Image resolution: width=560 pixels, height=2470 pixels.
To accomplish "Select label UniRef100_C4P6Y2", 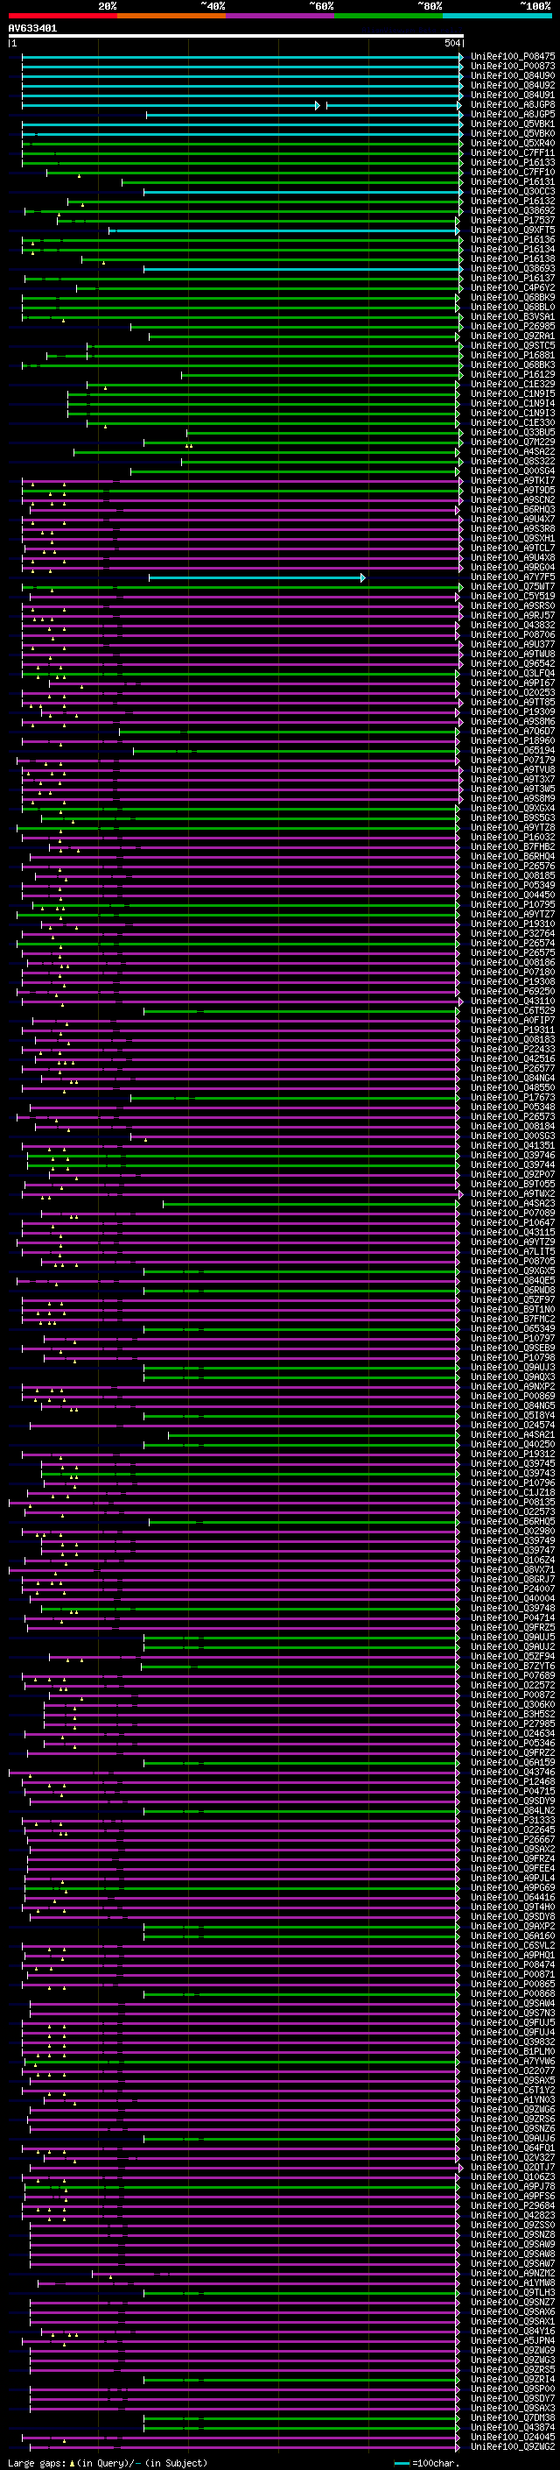I will (x=512, y=287).
